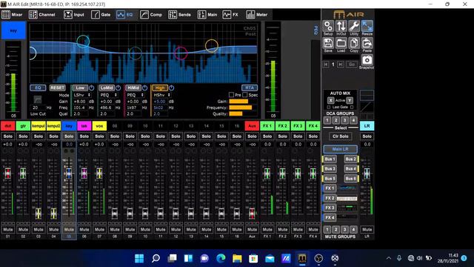The height and width of the screenshot is (267, 474).
Task: Take a Snapshot with camera icon
Action: [x=367, y=60]
